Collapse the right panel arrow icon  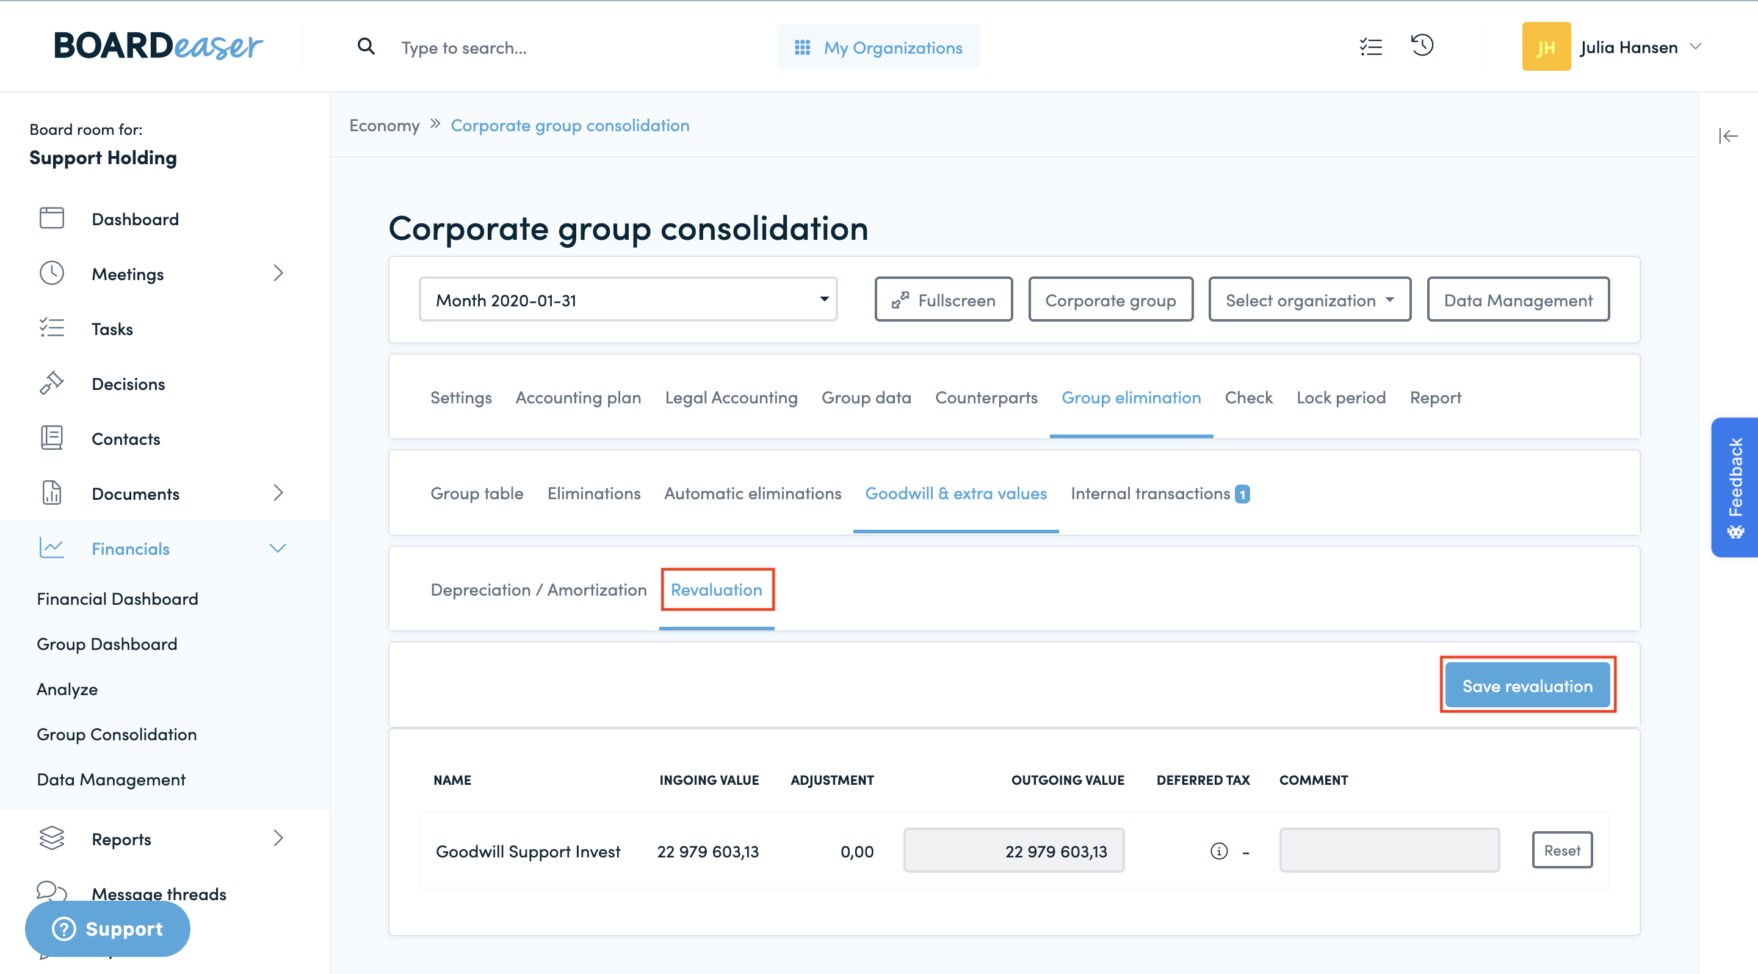point(1728,137)
